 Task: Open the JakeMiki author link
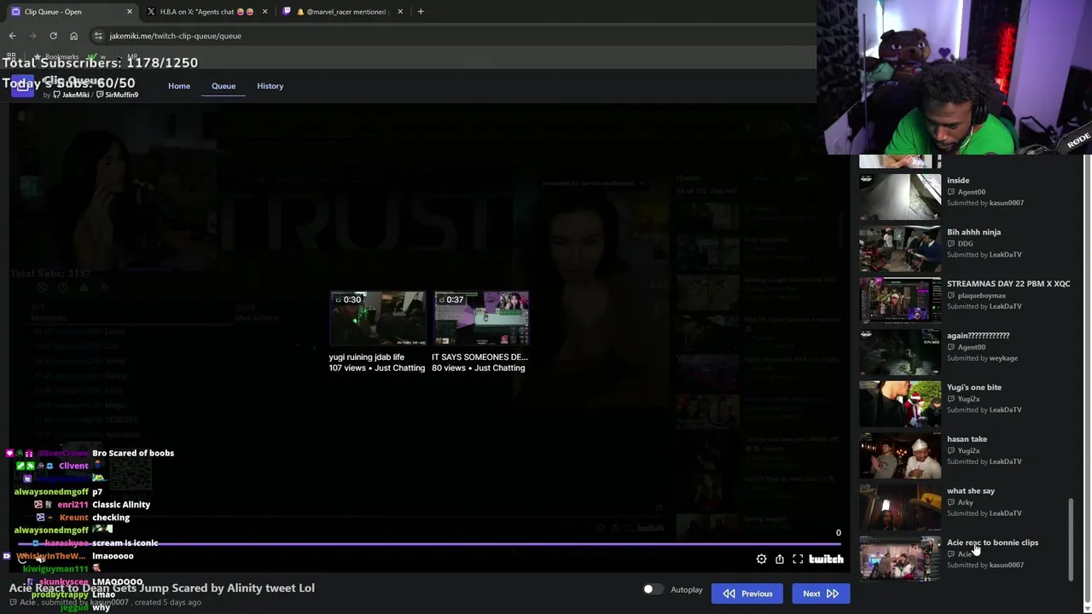click(x=71, y=95)
